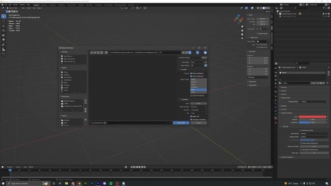
Task: Adjust the Metallic slider
Action: pyautogui.click(x=312, y=119)
